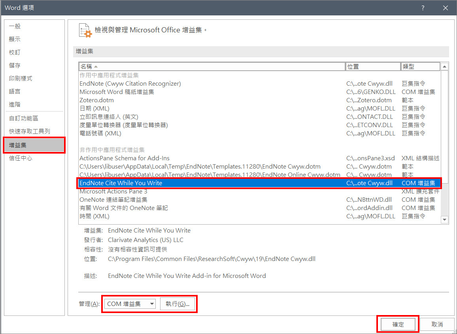
Task: Open the 自訂功能區 options category
Action: [34, 118]
